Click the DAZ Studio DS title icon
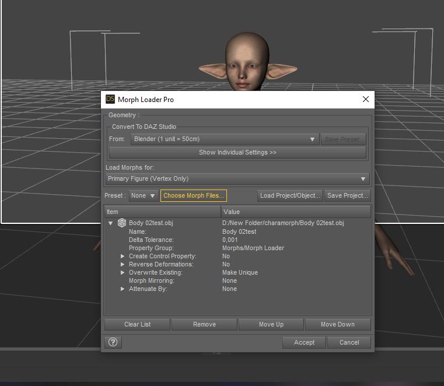 [x=110, y=99]
